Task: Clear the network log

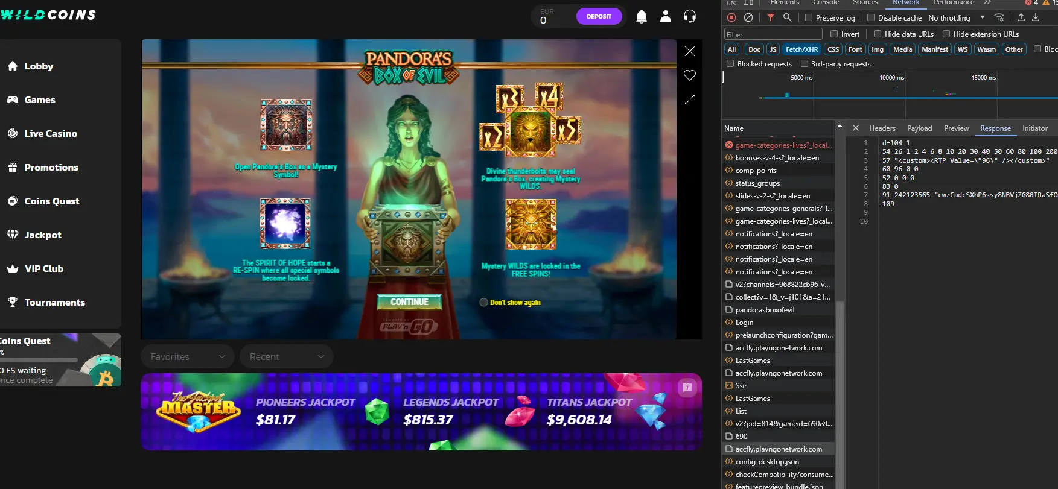Action: (748, 17)
